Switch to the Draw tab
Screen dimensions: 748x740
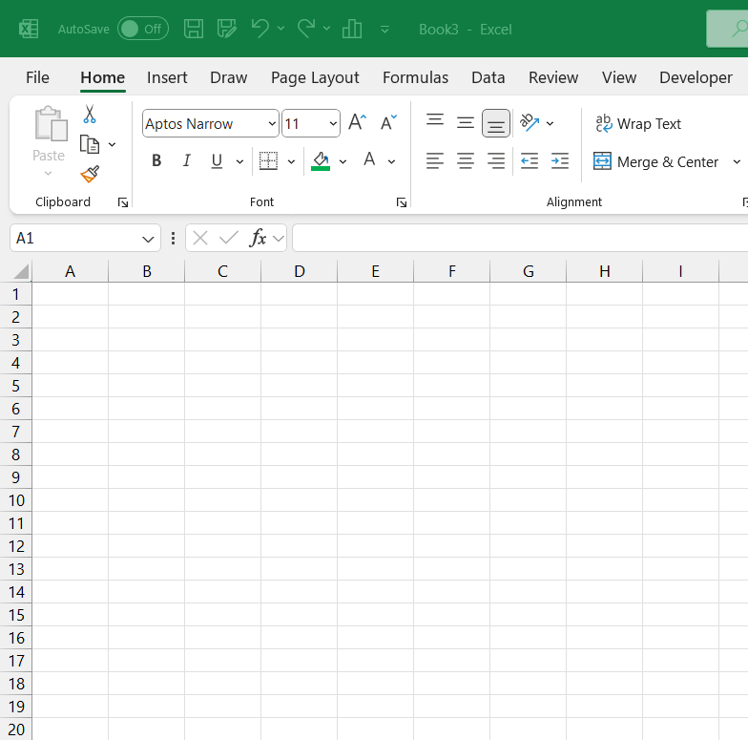229,77
